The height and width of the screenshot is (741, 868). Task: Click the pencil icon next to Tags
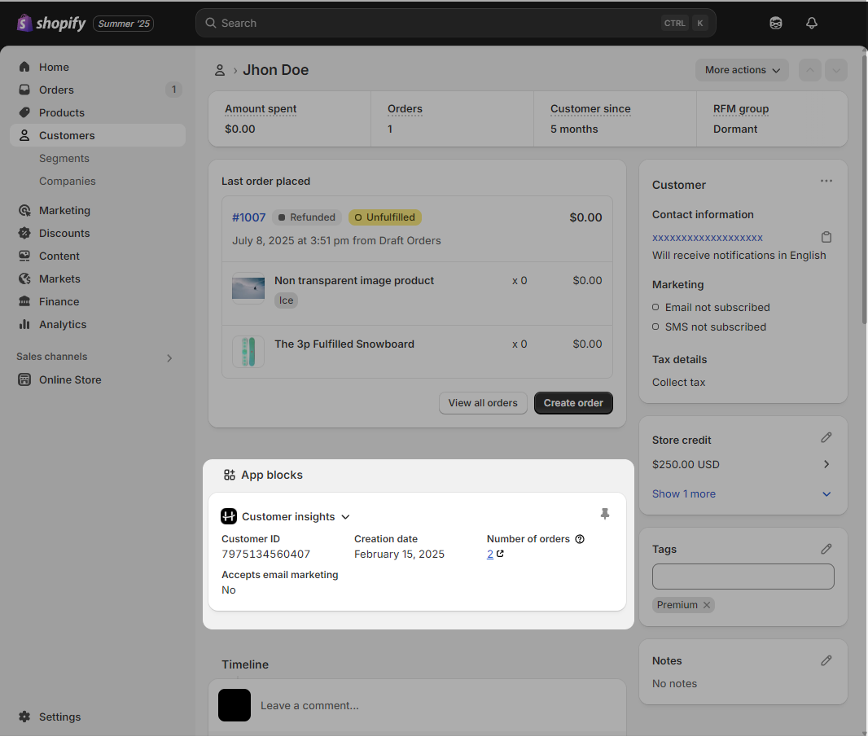826,549
